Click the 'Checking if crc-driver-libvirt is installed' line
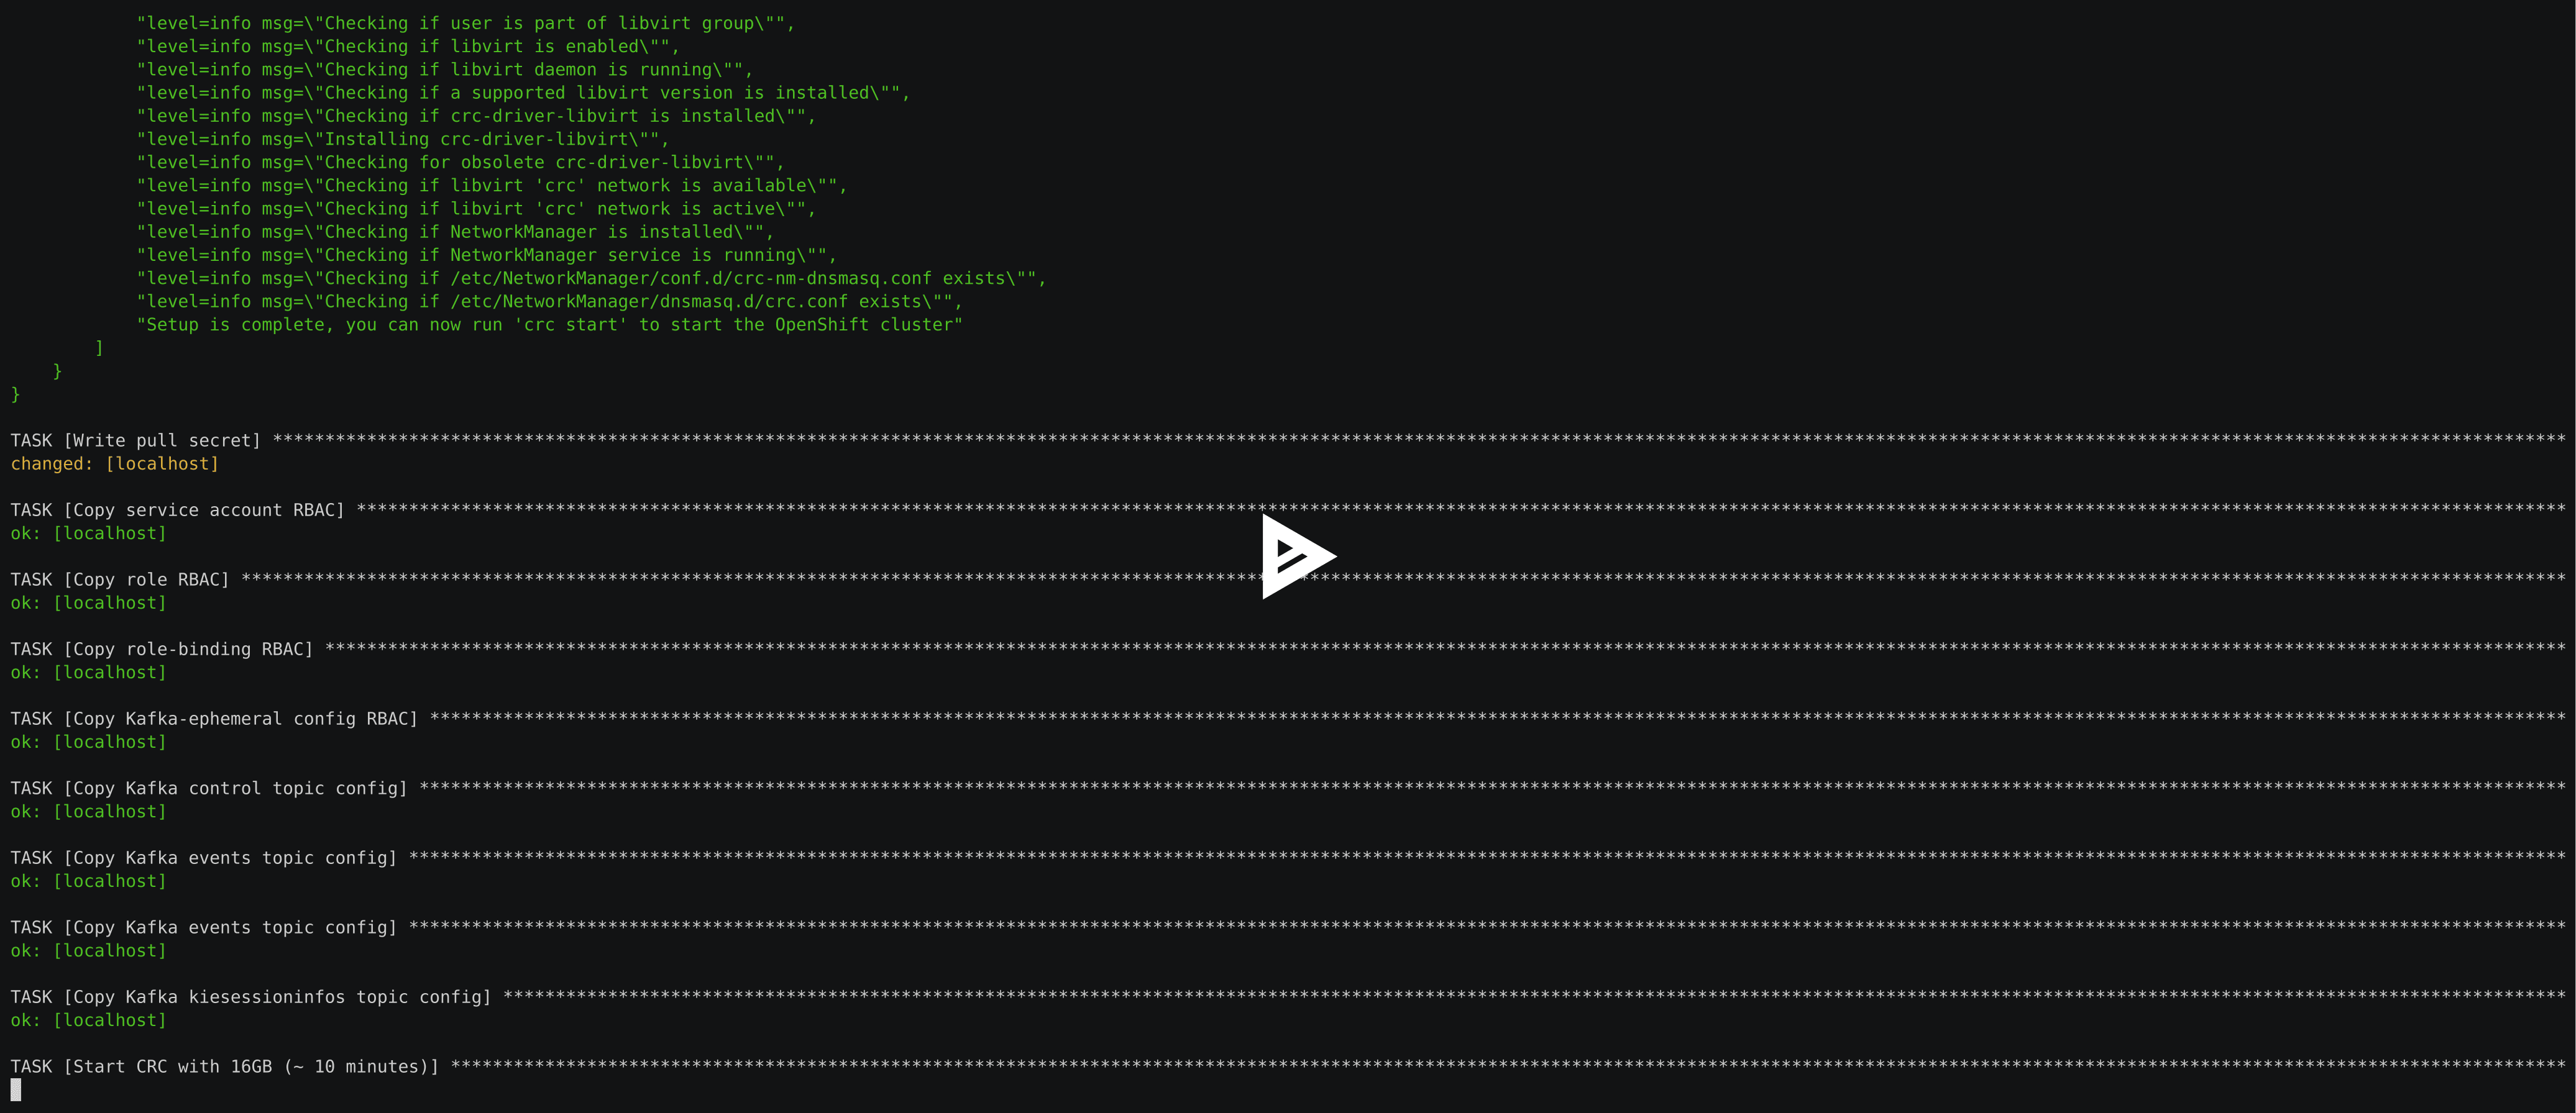2576x1113 pixels. tap(476, 116)
